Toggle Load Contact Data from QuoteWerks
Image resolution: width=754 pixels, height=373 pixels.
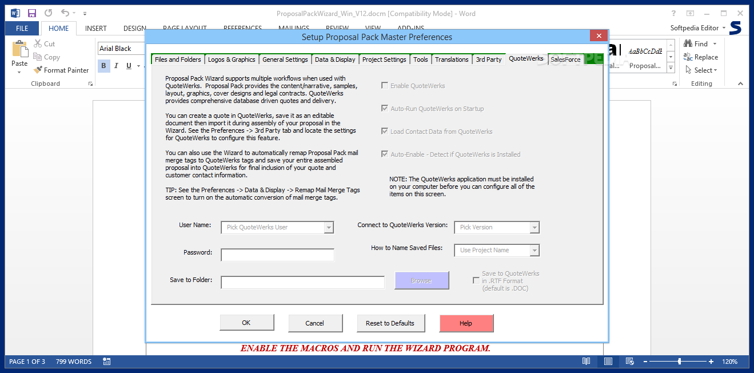pyautogui.click(x=385, y=132)
